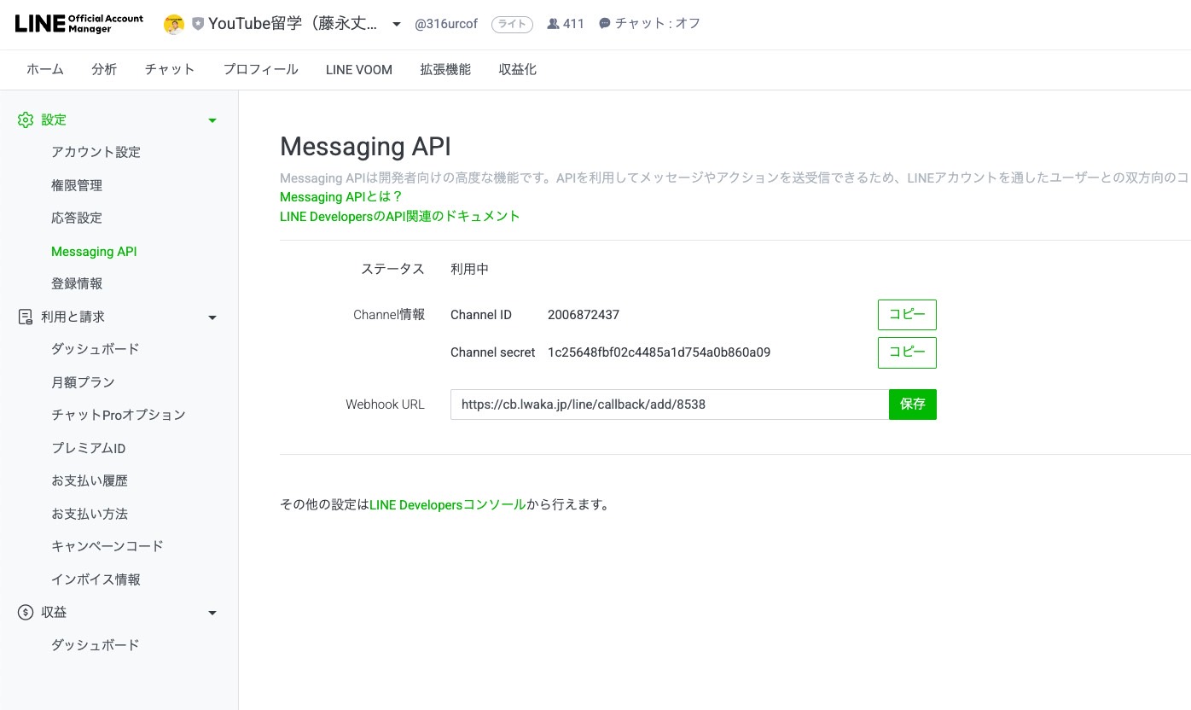The width and height of the screenshot is (1191, 710).
Task: Click the Messaging API page heading
Action: click(365, 147)
